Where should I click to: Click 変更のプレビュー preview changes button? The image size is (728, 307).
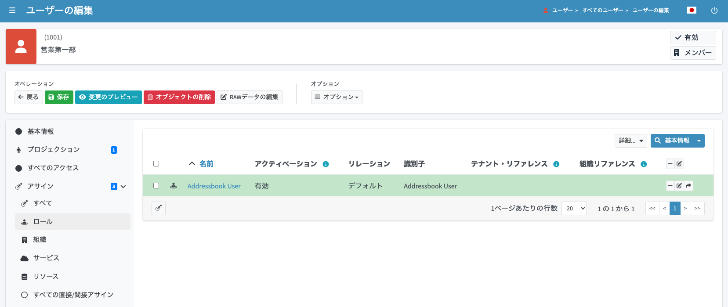click(109, 97)
